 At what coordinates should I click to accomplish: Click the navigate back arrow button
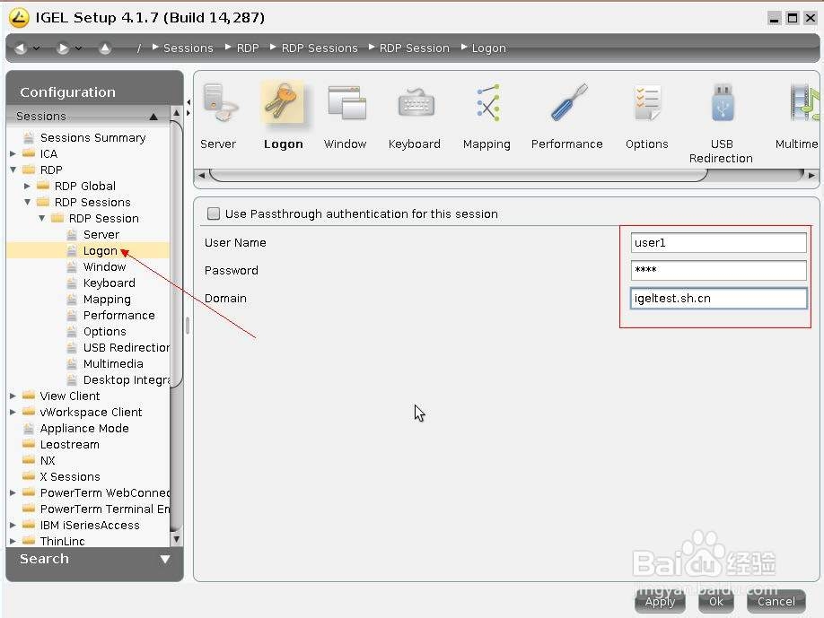[20, 48]
